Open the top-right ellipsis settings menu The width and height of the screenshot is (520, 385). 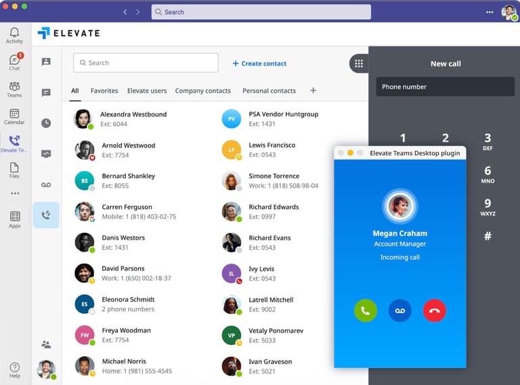click(490, 12)
